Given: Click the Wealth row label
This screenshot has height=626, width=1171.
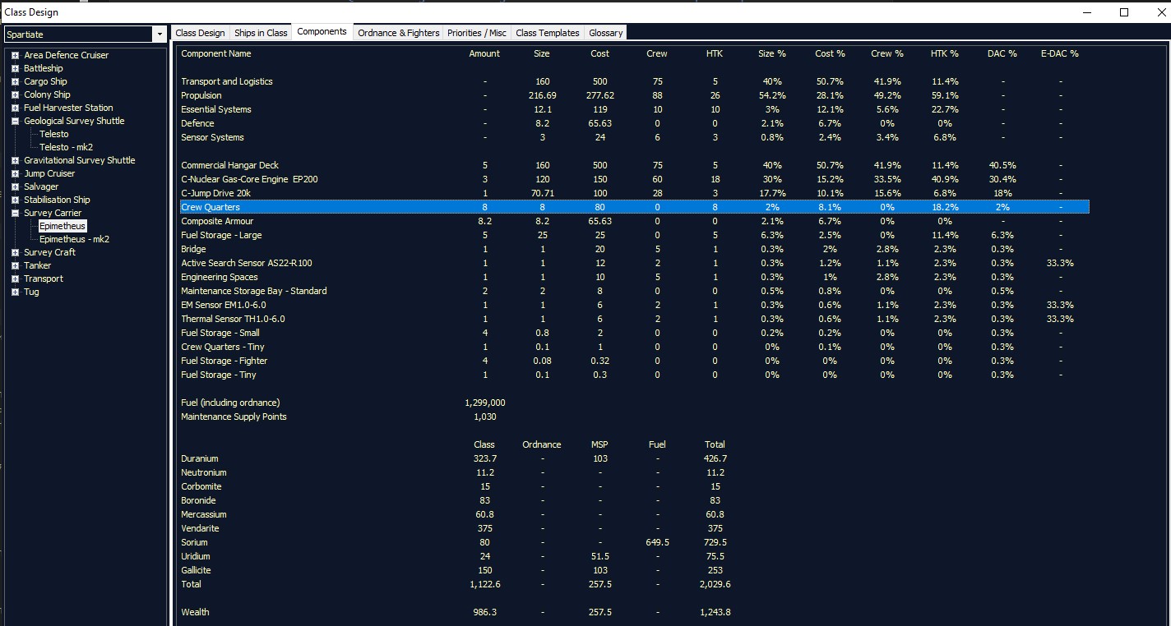Looking at the screenshot, I should click(195, 612).
